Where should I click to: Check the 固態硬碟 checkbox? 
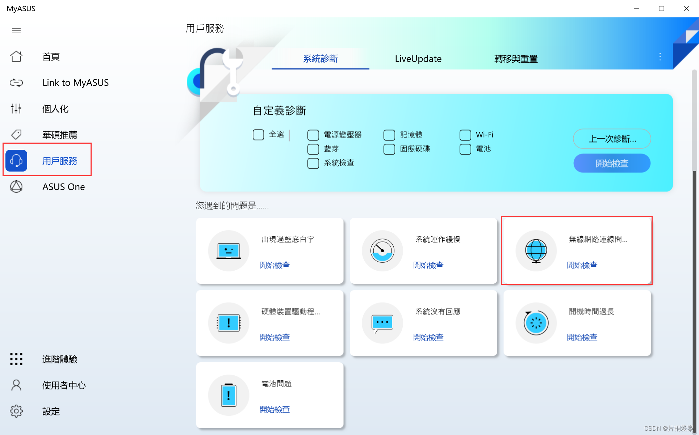(389, 149)
